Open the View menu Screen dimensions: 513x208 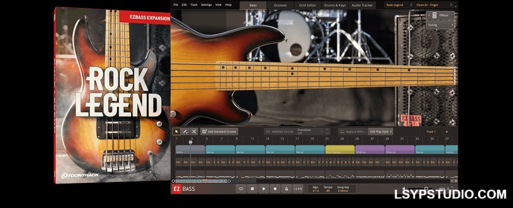tap(218, 5)
